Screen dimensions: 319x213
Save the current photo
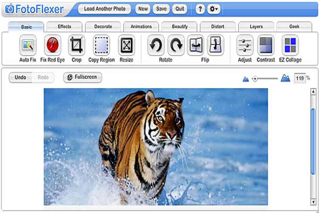pos(161,9)
